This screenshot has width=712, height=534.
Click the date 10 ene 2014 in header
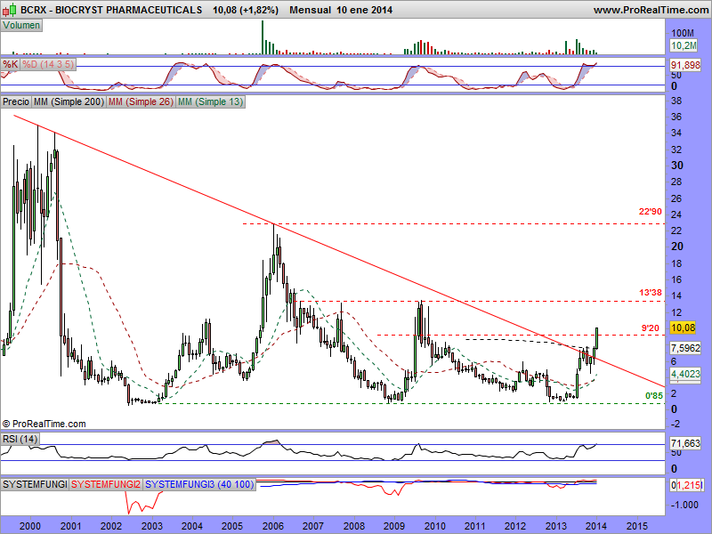click(x=365, y=10)
